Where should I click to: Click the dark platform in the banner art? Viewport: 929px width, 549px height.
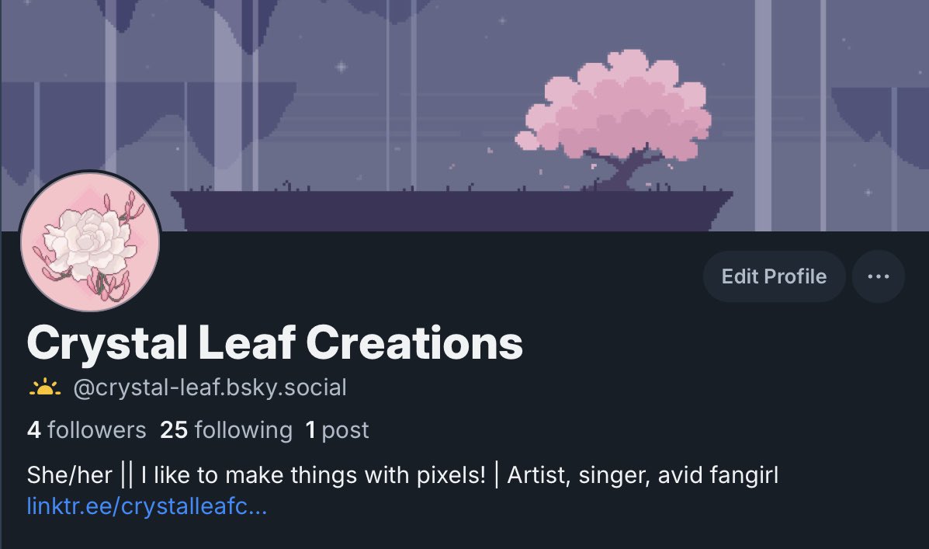452,211
